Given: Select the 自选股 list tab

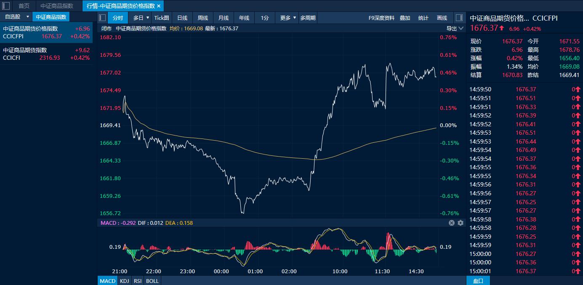Looking at the screenshot, I should (12, 17).
